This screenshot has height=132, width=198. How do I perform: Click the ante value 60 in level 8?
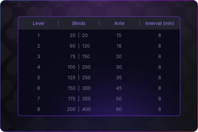click(x=119, y=109)
